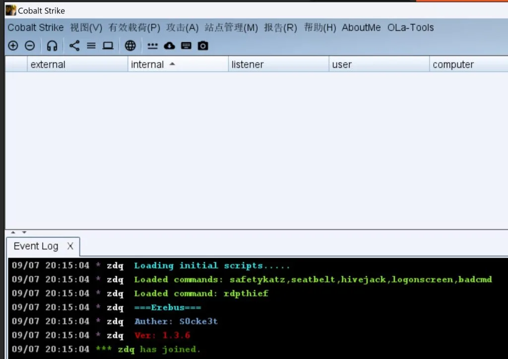Click the Cobalt Strike window title icon
The width and height of the screenshot is (508, 359).
[11, 10]
